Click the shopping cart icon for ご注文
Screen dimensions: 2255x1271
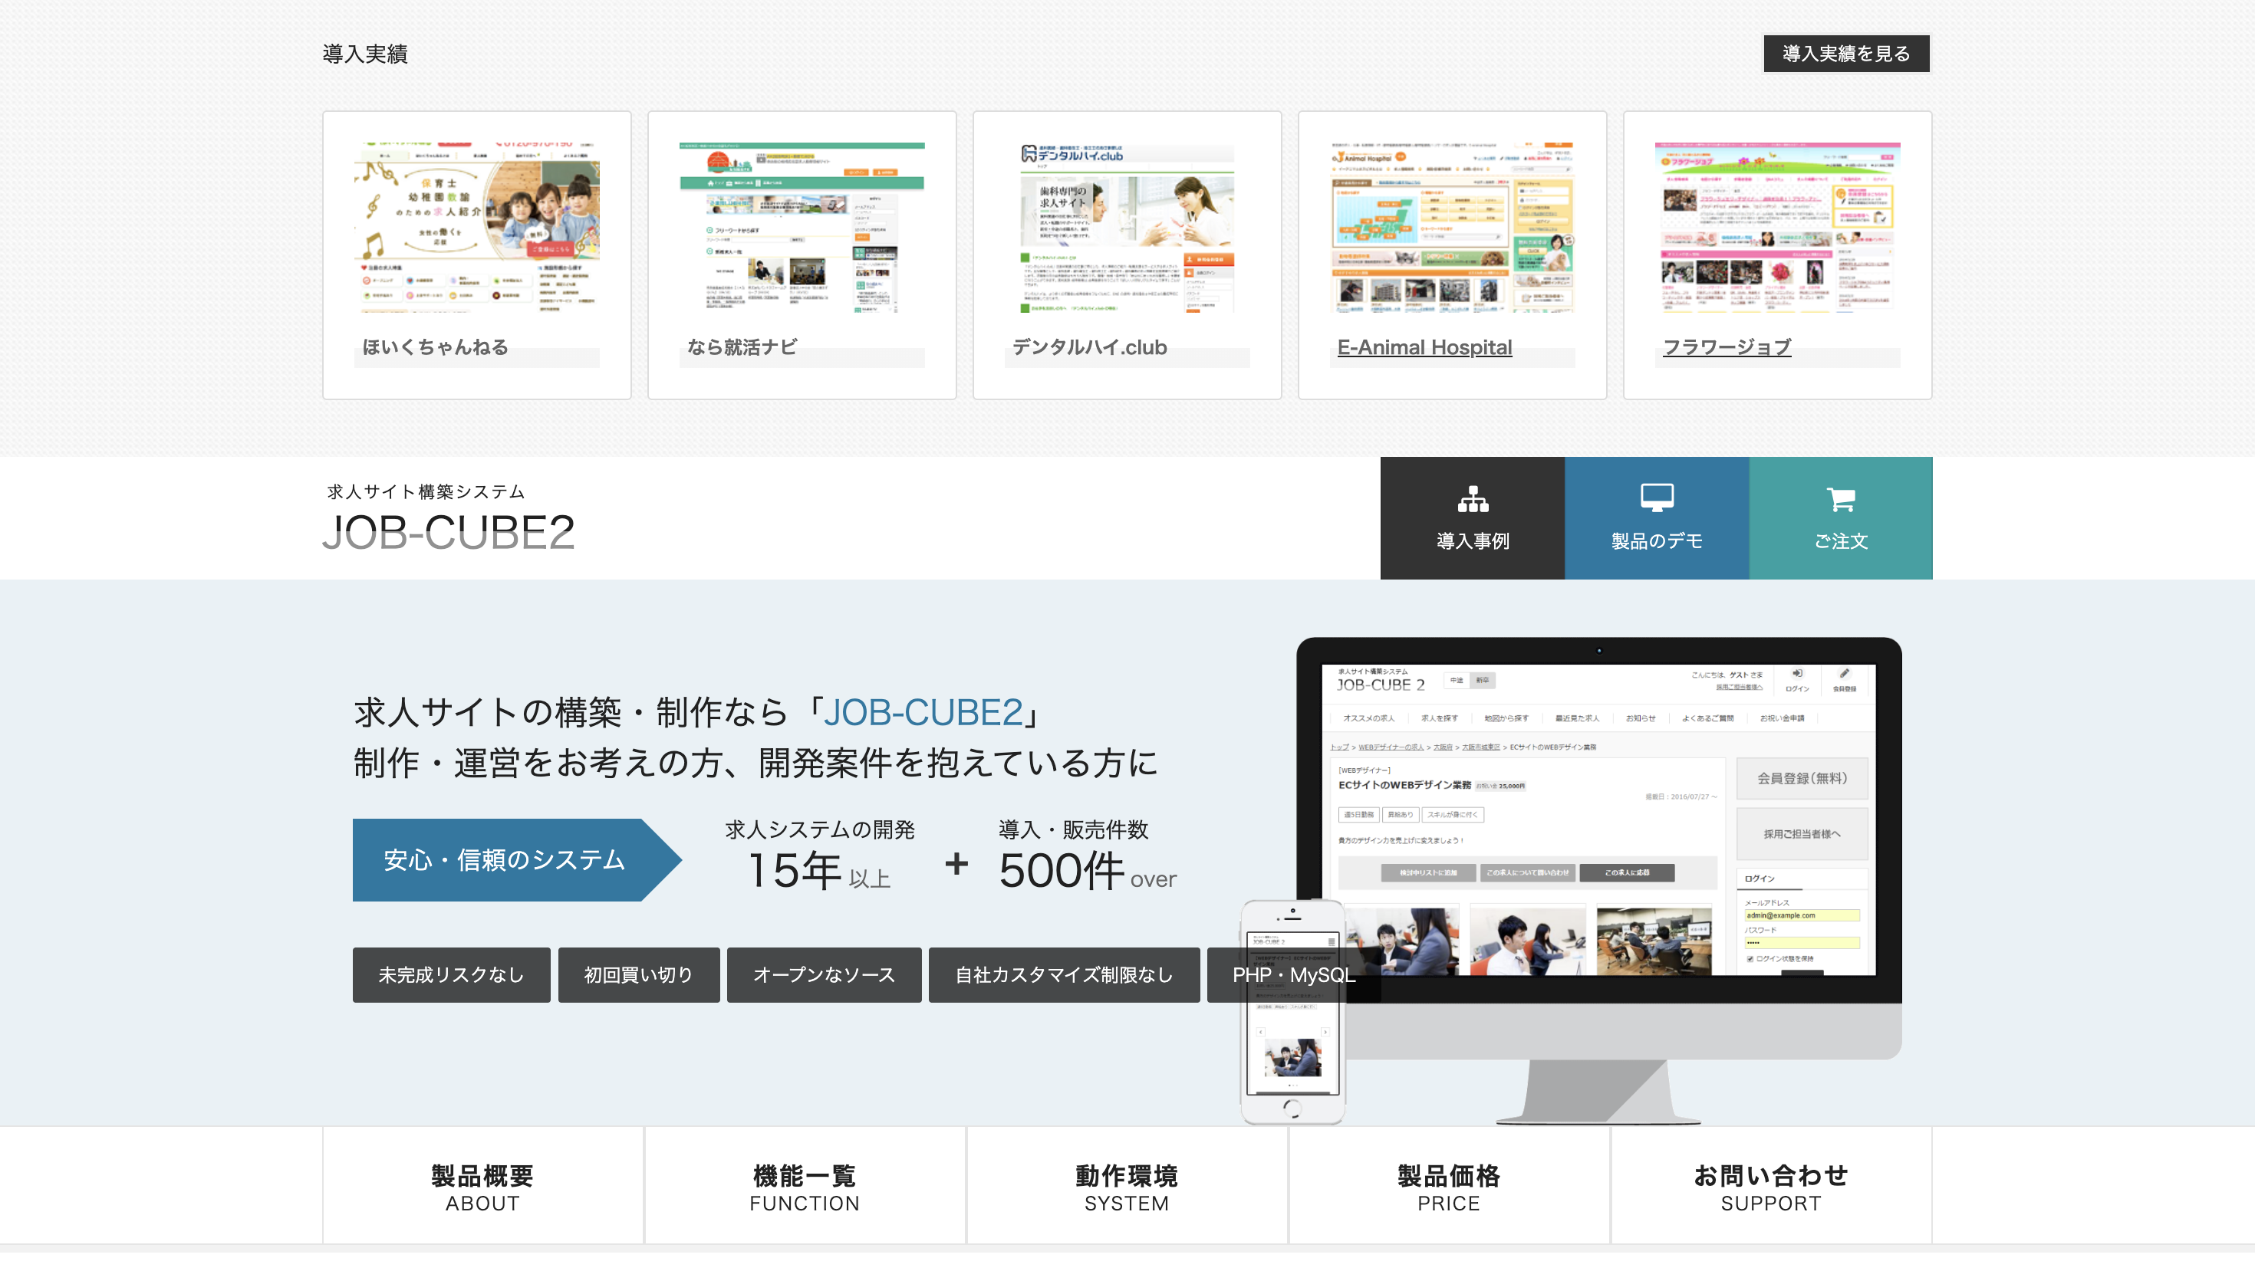click(x=1840, y=498)
